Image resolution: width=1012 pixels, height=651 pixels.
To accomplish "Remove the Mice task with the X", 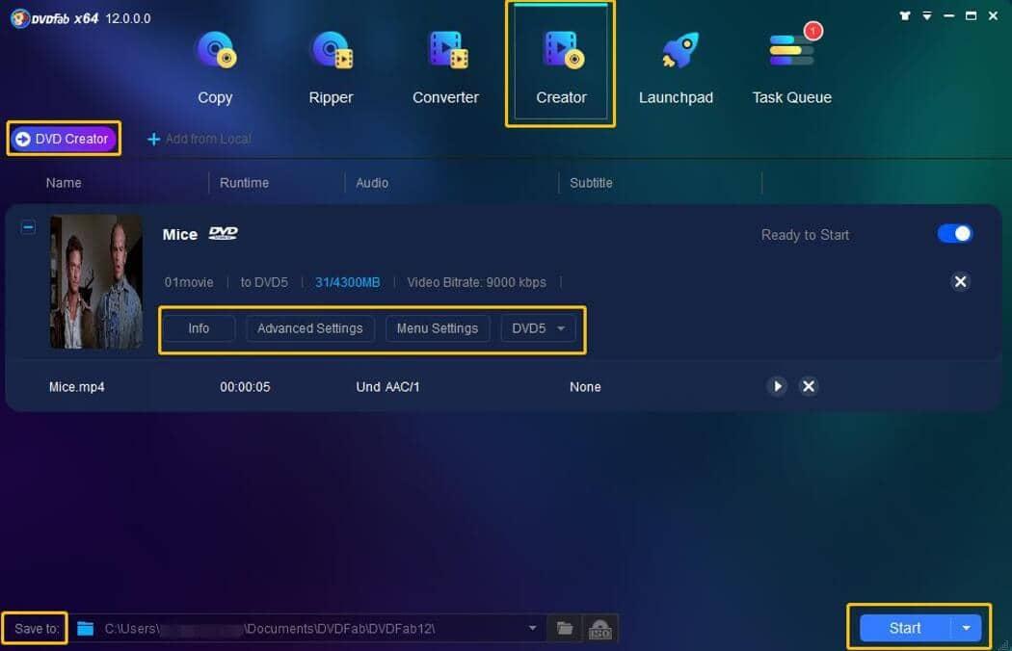I will (960, 281).
